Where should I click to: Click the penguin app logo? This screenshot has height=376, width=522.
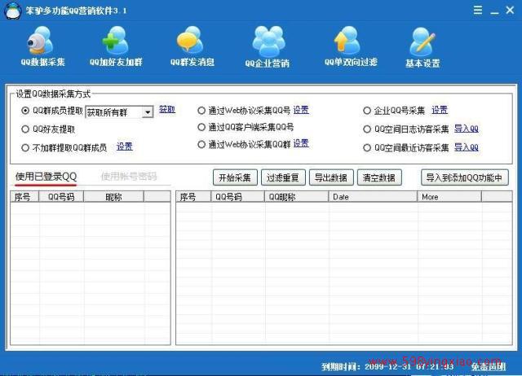(13, 11)
